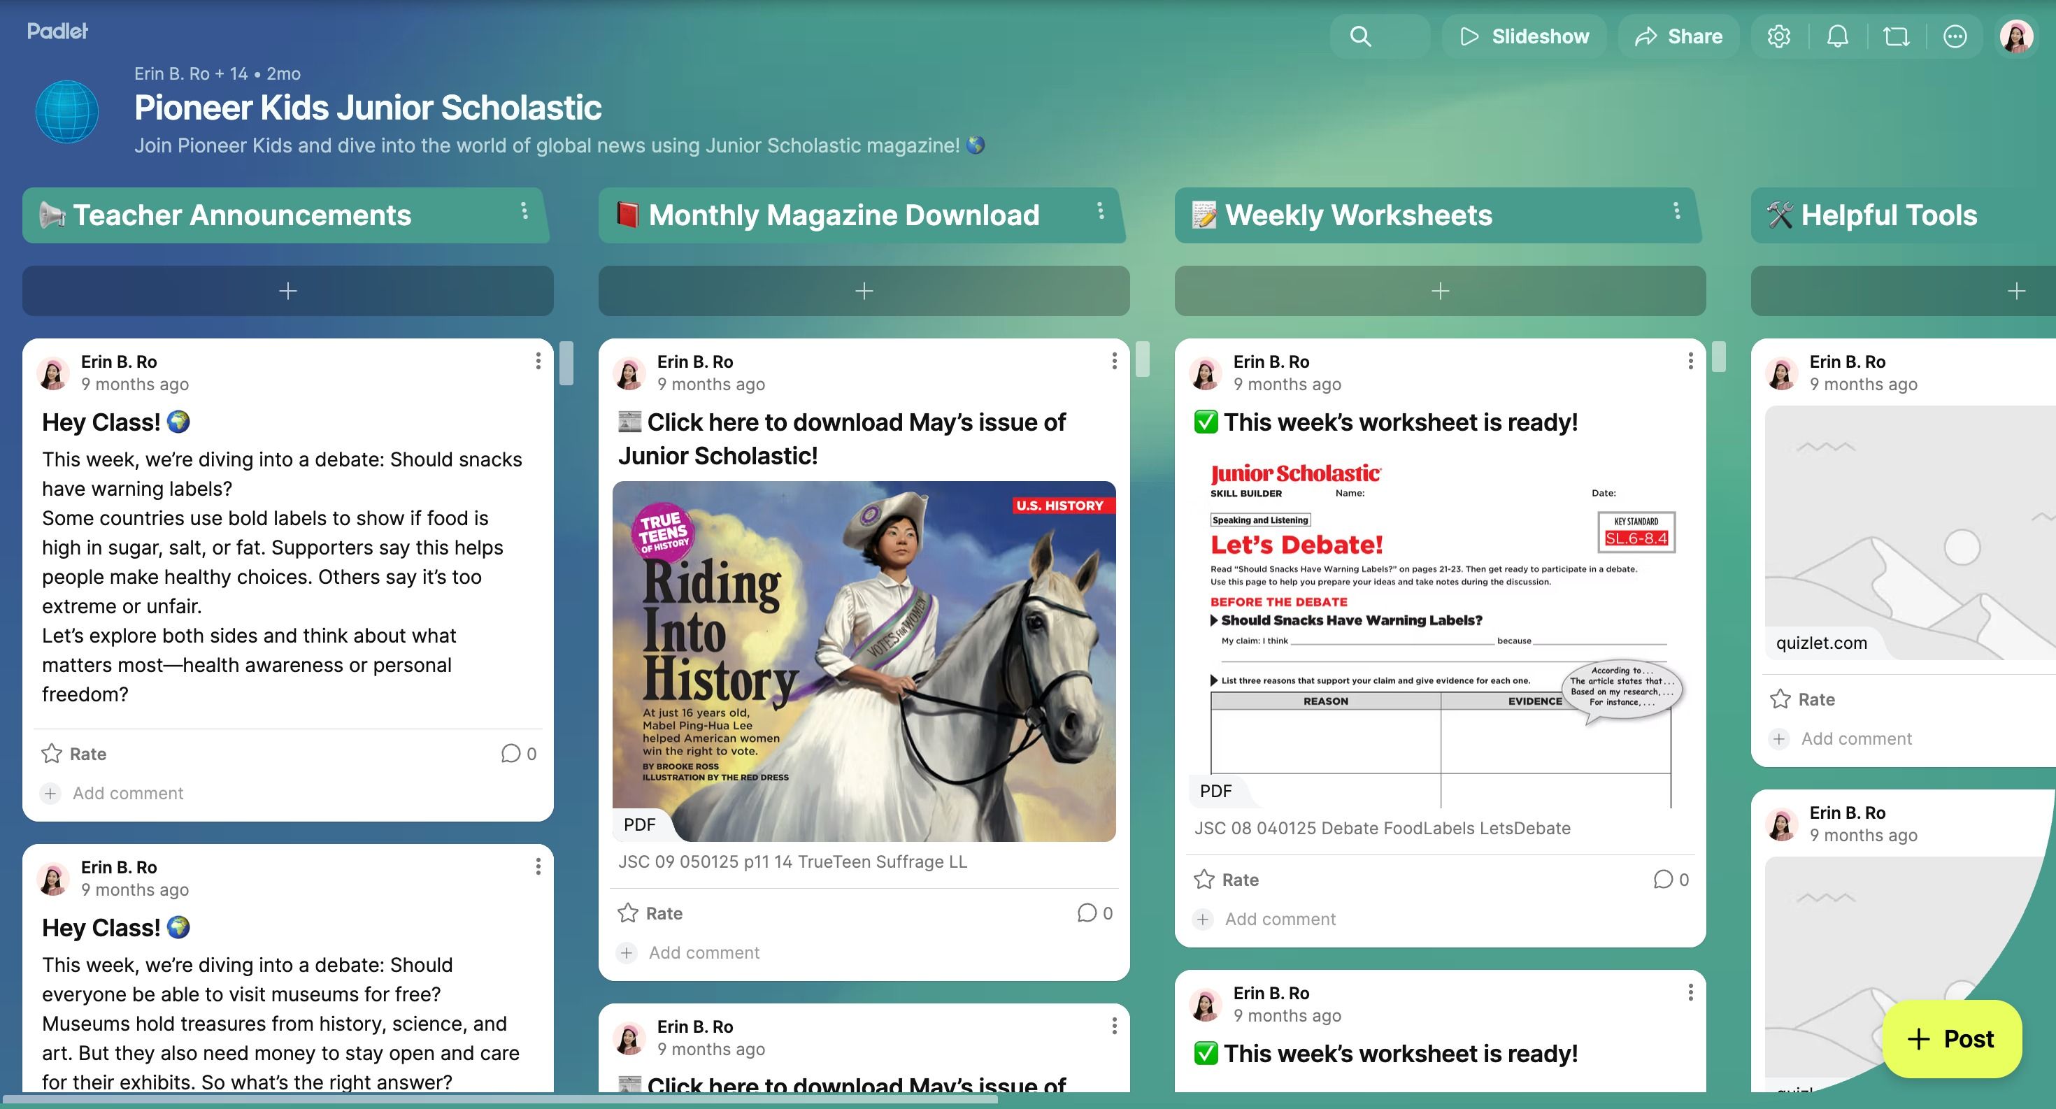This screenshot has width=2056, height=1109.
Task: Open the Weekly Worksheets section options menu
Action: pos(1676,210)
